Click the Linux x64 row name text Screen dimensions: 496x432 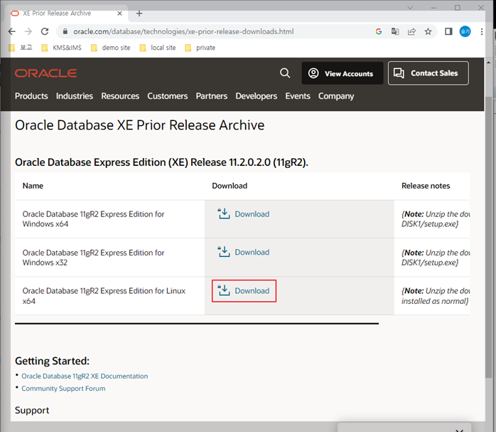click(x=104, y=296)
